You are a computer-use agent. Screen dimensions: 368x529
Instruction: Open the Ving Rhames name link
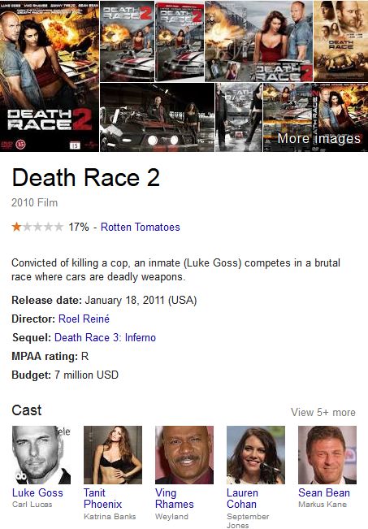pyautogui.click(x=175, y=498)
